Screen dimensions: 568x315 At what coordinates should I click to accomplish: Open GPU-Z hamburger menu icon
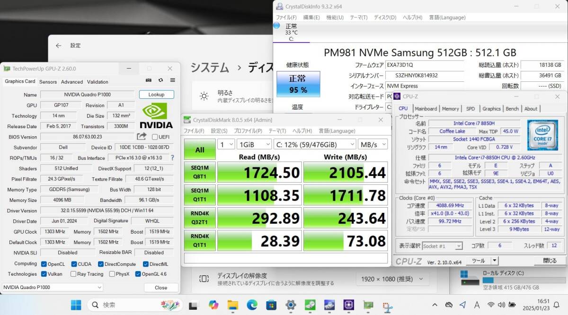(x=173, y=81)
